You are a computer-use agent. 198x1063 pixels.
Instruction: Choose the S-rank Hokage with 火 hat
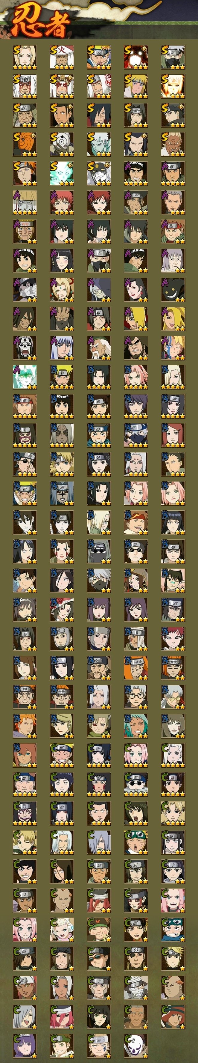(x=62, y=57)
